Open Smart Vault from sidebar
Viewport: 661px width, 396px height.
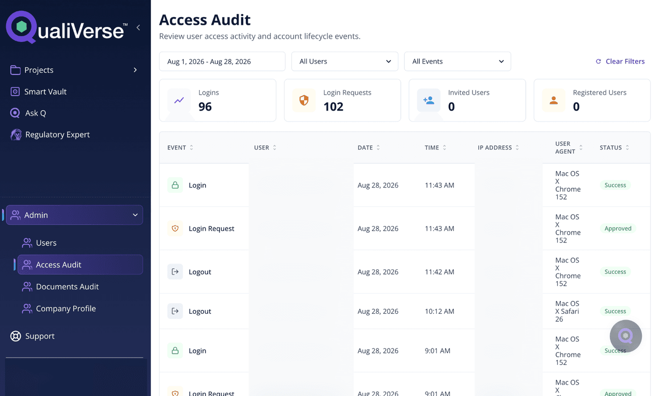coord(45,92)
